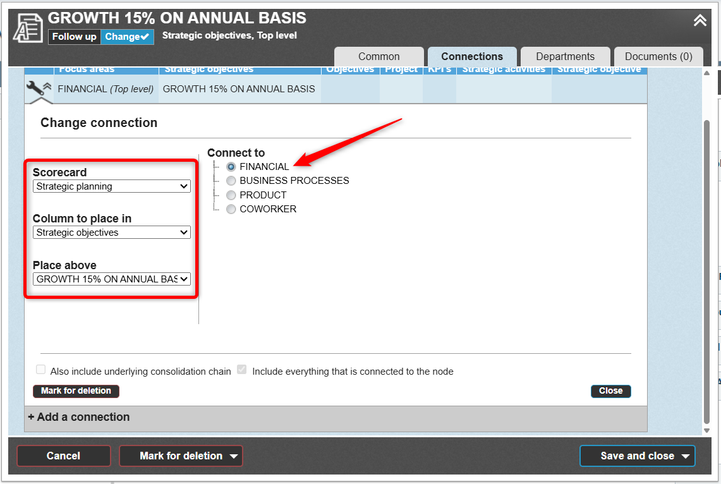Click the Follow up button

pyautogui.click(x=74, y=37)
